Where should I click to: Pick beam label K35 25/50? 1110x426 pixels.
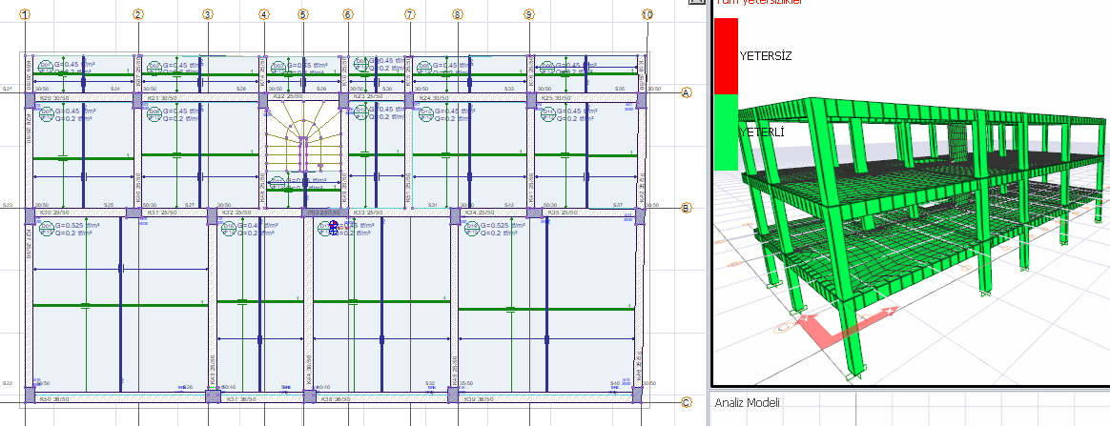pyautogui.click(x=565, y=213)
